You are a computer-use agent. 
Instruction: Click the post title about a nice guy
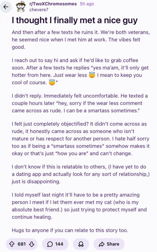(x=75, y=20)
